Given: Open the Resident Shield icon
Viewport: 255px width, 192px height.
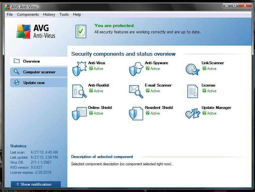Looking at the screenshot, I should [x=136, y=114].
